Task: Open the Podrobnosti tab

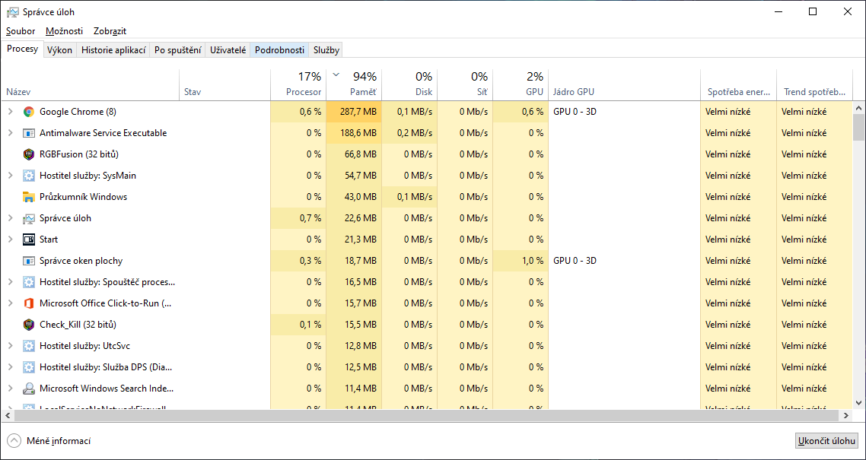Action: point(279,50)
